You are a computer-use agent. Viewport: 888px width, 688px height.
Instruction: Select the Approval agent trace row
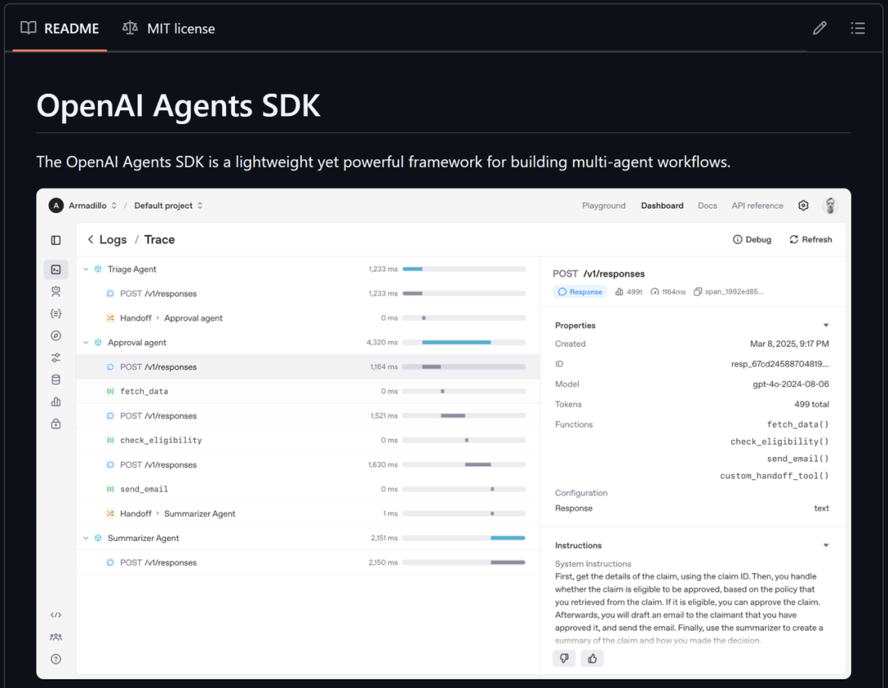tap(308, 343)
